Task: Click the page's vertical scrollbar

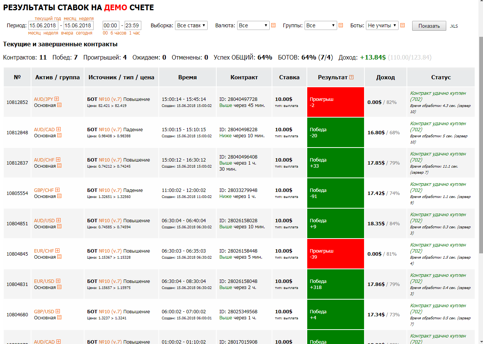Action: (481, 145)
